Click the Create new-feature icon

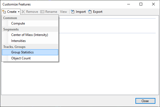point(4,12)
